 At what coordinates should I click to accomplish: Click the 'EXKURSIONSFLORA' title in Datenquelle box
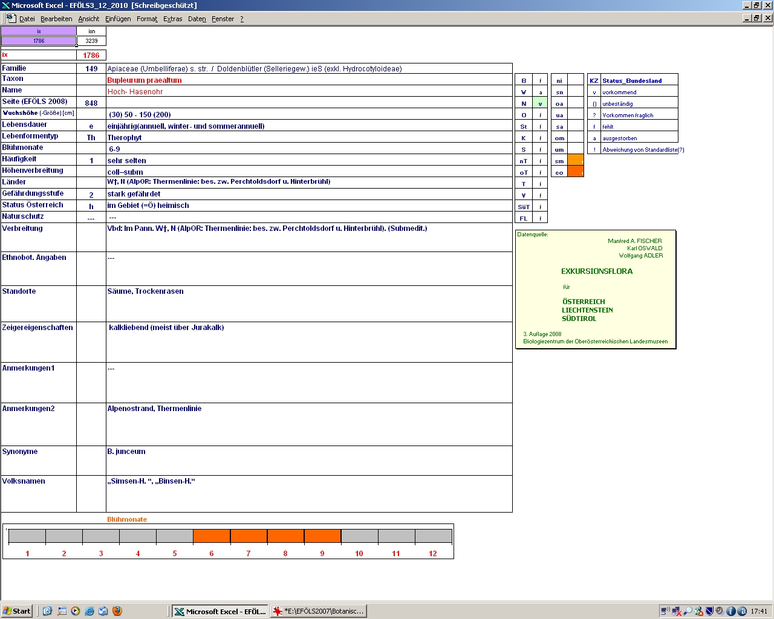point(597,271)
